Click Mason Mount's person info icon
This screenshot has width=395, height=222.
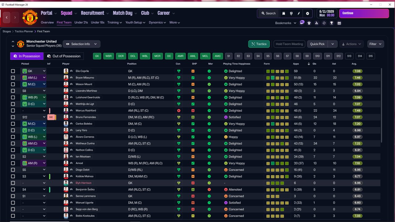[x=71, y=84]
